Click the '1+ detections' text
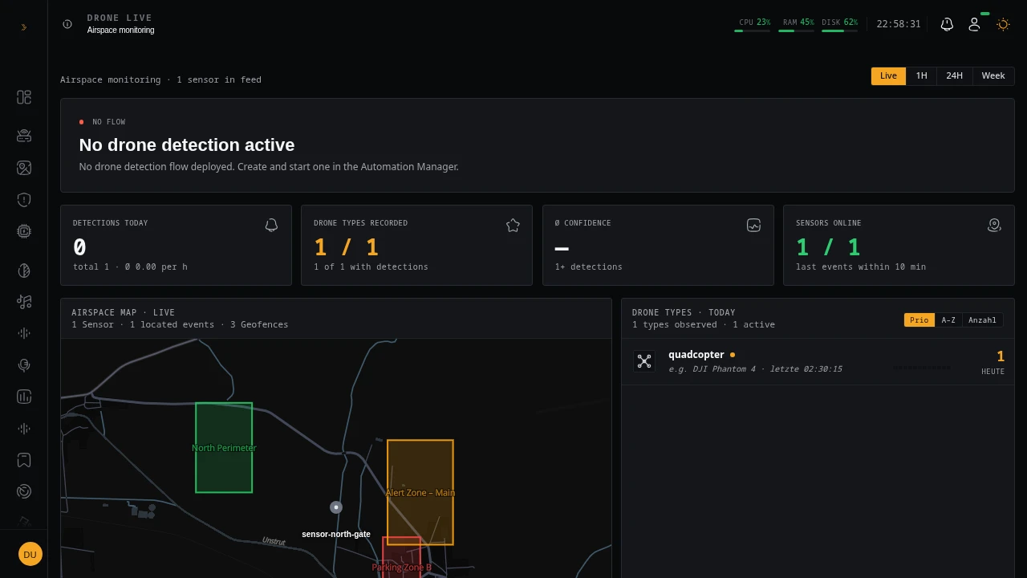 589,267
